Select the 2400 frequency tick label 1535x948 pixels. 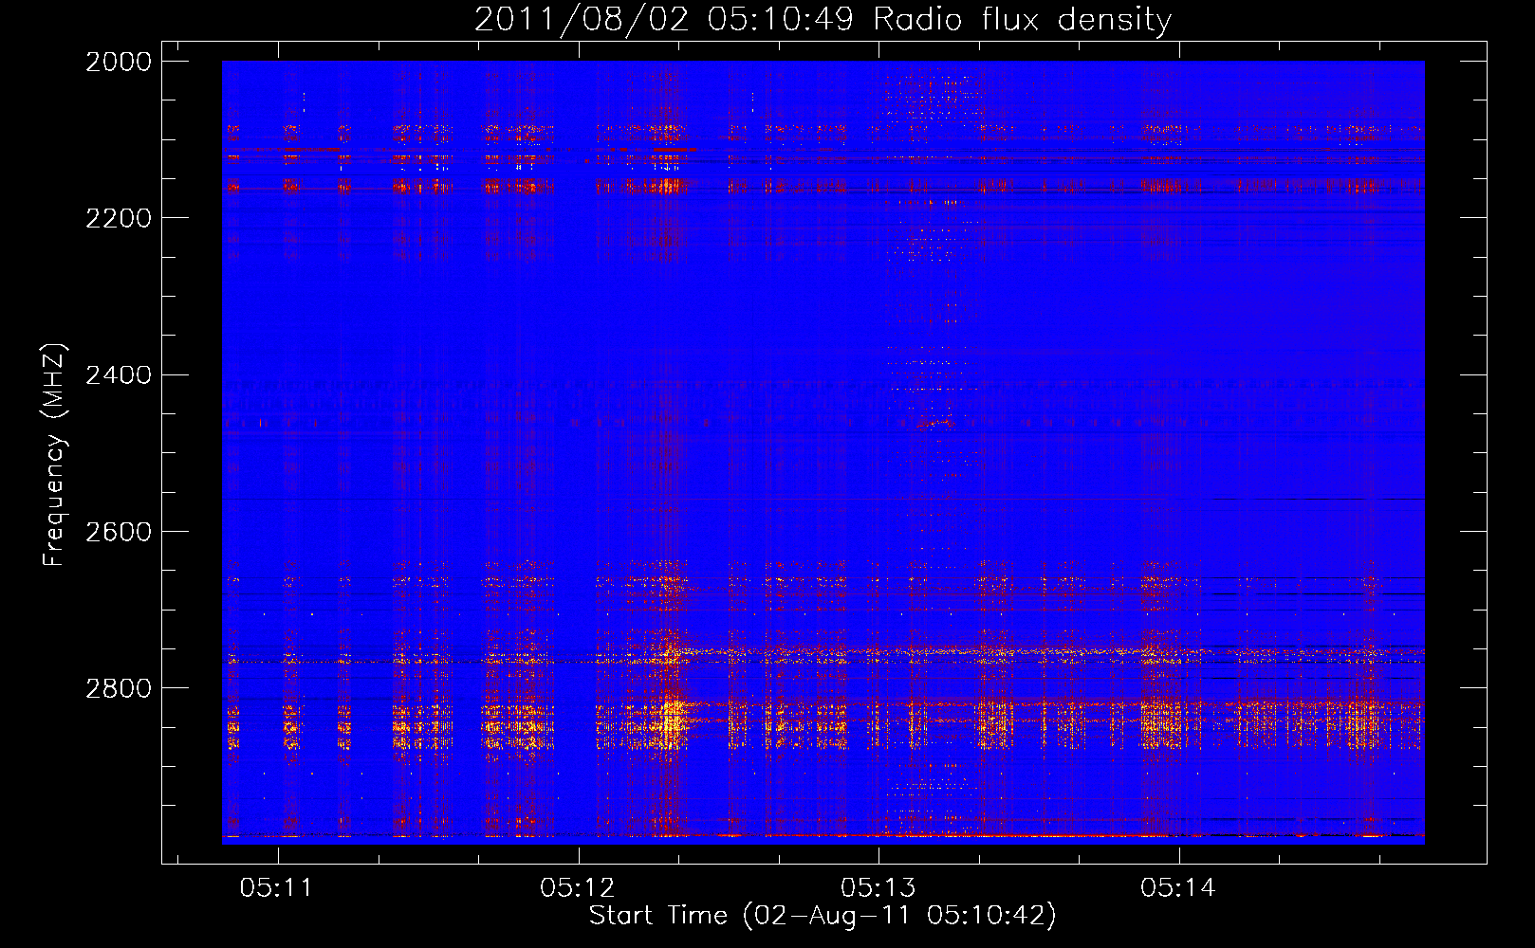pyautogui.click(x=119, y=375)
